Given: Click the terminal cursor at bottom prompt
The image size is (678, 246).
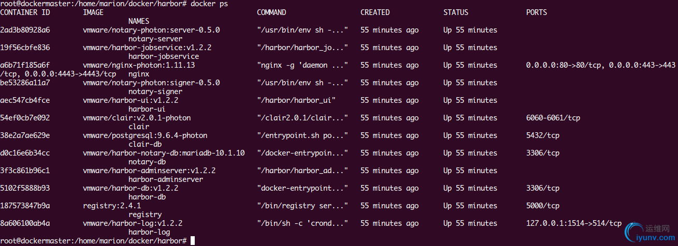Looking at the screenshot, I should tap(193, 241).
